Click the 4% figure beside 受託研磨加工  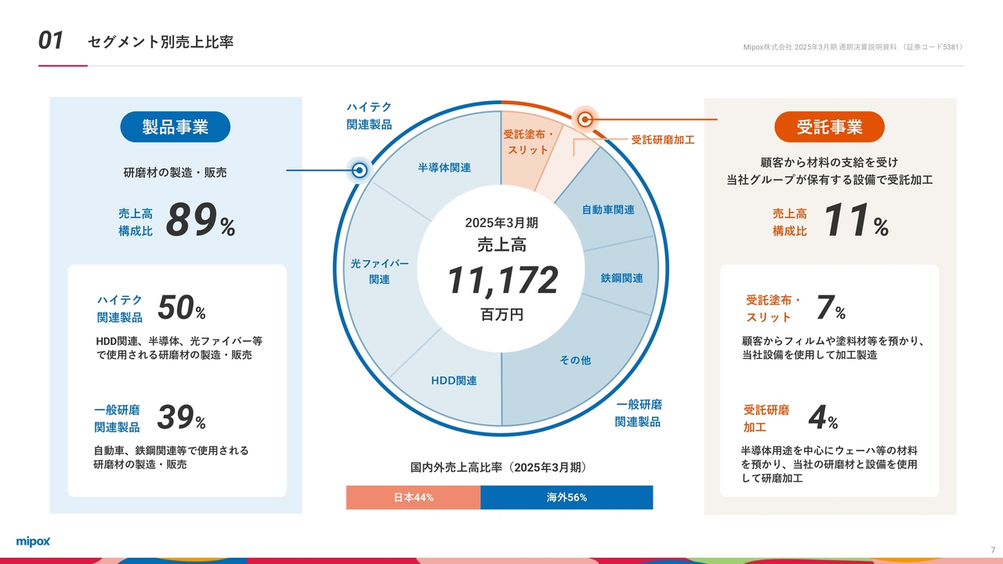coord(823,419)
